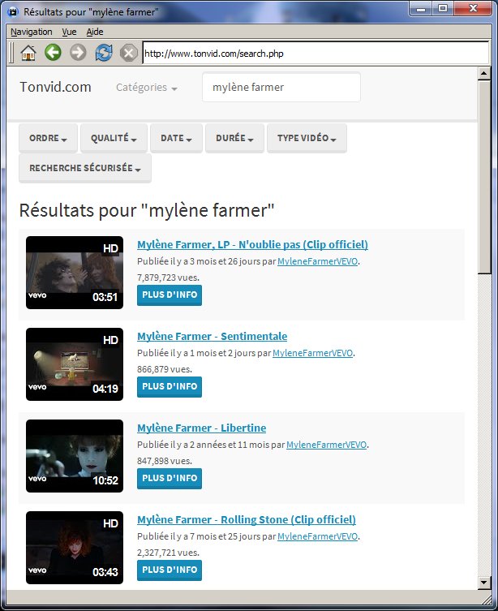Open the DATE filter dropdown
The image size is (498, 611).
click(x=176, y=138)
